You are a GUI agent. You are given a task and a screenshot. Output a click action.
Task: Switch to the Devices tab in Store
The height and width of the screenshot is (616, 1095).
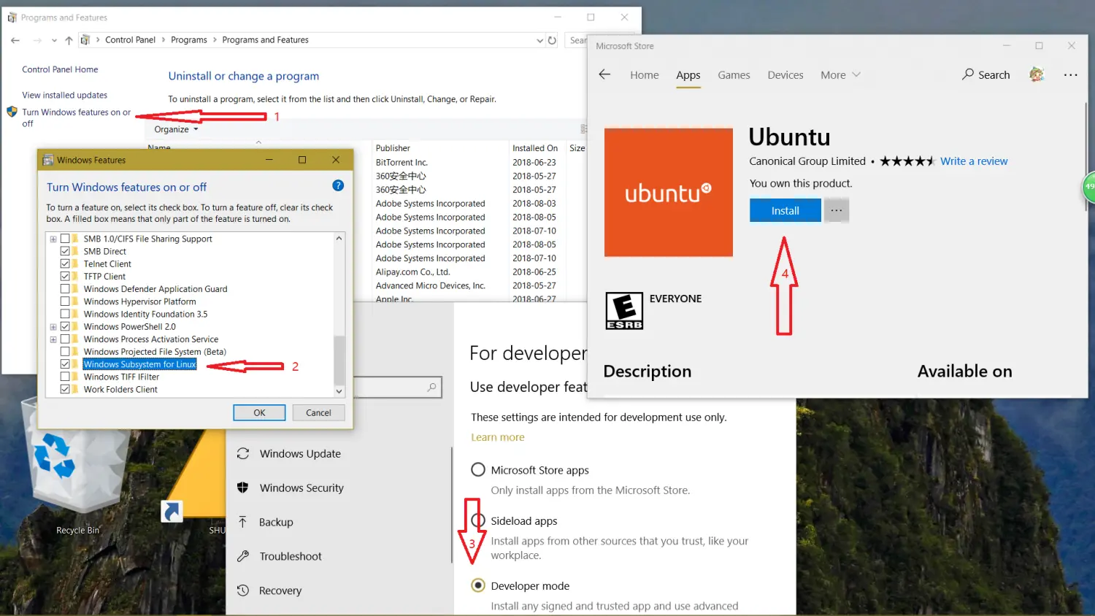pos(785,74)
